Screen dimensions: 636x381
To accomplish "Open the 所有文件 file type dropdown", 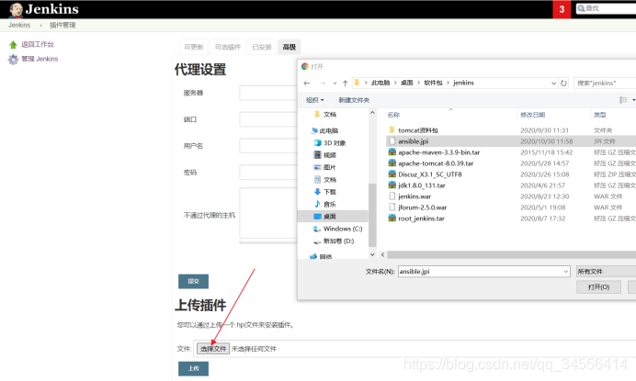I will click(x=606, y=271).
